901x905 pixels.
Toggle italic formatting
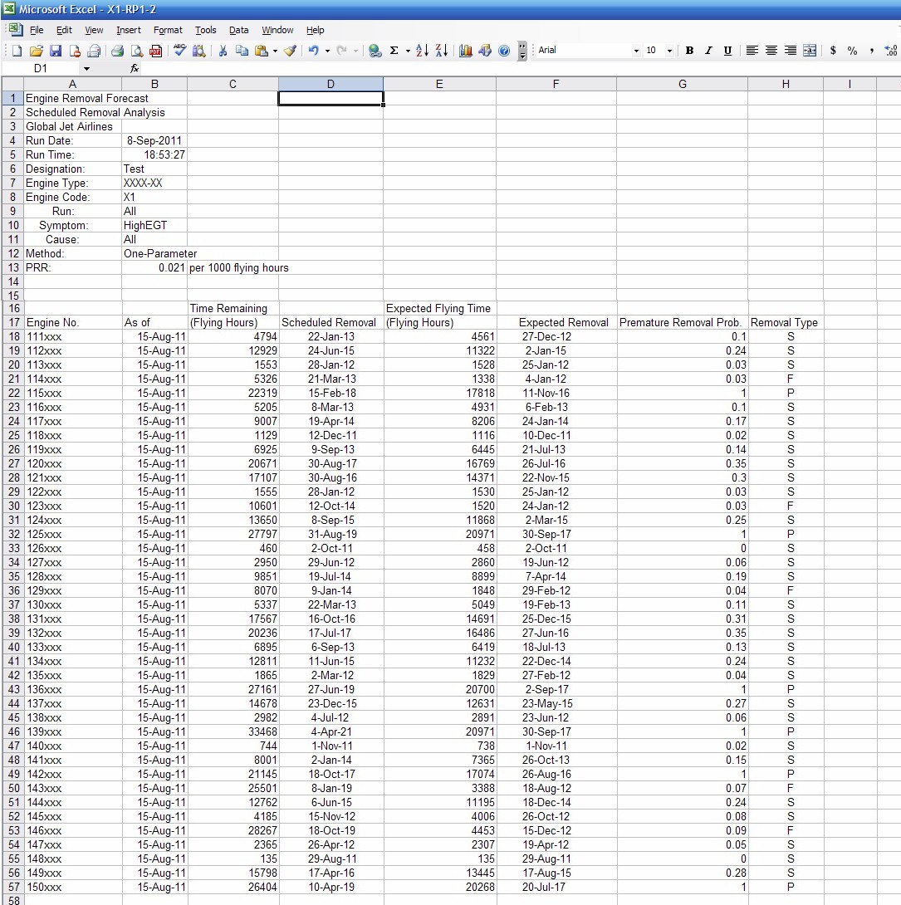[x=708, y=51]
